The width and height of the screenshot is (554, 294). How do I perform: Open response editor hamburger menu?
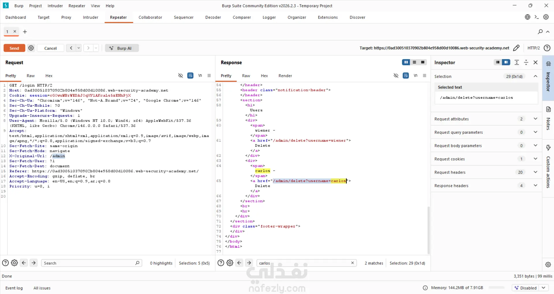424,76
